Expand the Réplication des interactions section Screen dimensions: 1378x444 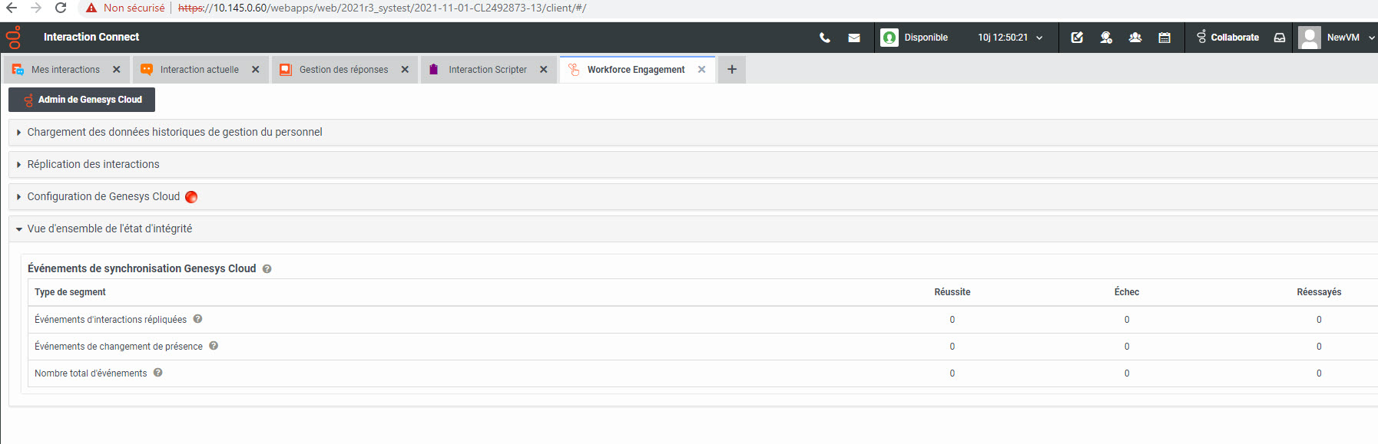point(93,164)
